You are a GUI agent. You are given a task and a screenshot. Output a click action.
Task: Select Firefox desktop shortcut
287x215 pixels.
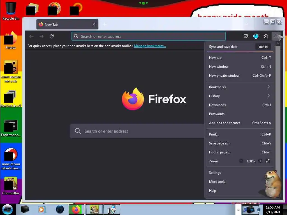click(x=11, y=40)
